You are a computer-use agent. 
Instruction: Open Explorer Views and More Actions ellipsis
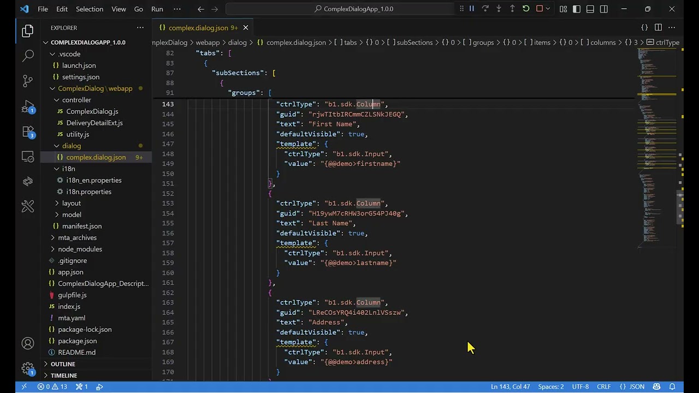coord(140,27)
